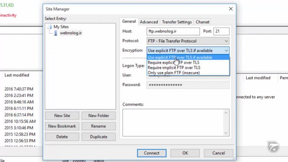Click the webnolog.ir server icon
Image resolution: width=288 pixels, height=162 pixels.
(56, 33)
